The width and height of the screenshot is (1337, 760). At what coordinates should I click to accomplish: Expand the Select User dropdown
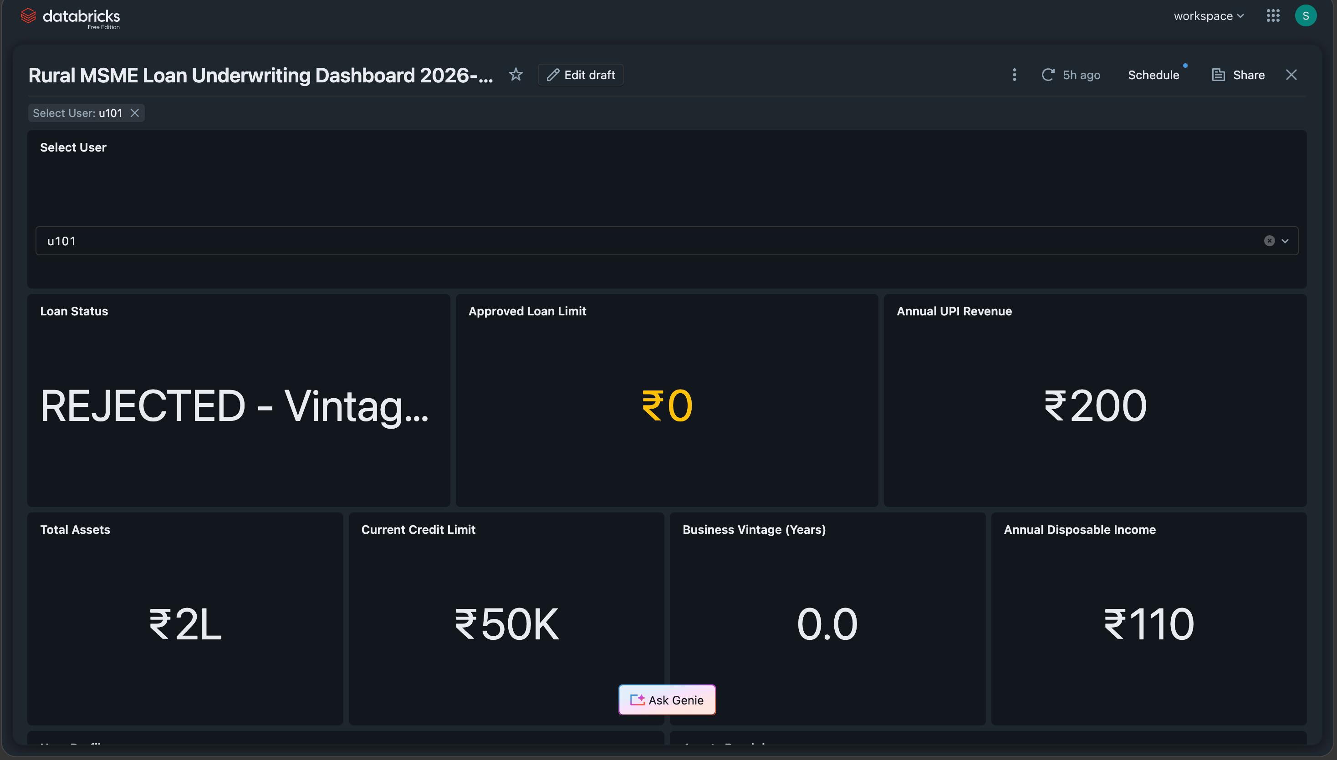tap(1285, 241)
